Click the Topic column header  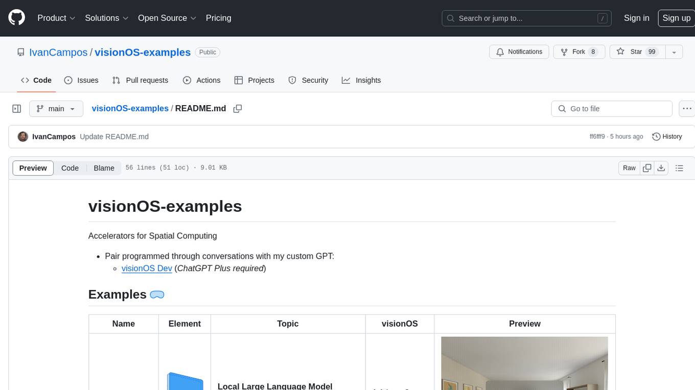click(x=288, y=324)
